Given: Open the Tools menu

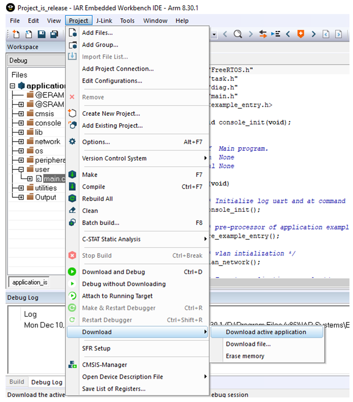Looking at the screenshot, I should pyautogui.click(x=127, y=21).
